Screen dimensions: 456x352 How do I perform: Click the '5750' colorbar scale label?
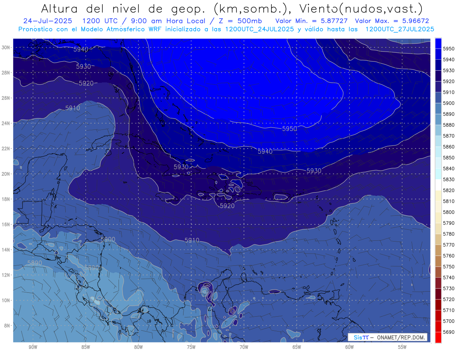coord(448,267)
